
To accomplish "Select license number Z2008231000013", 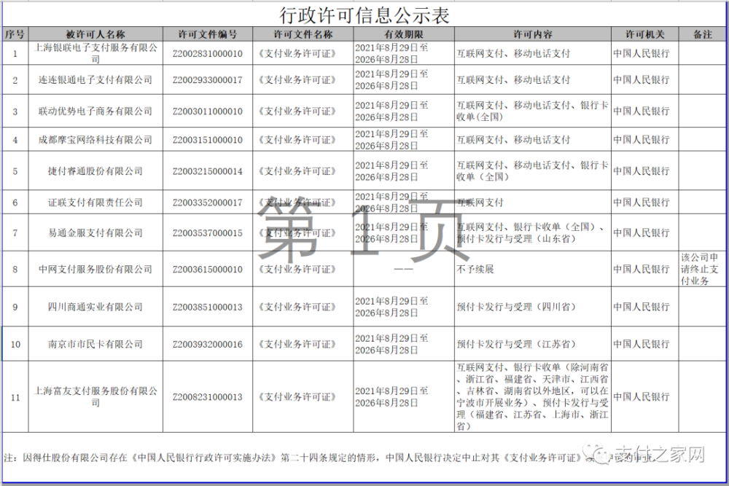I will (x=207, y=397).
